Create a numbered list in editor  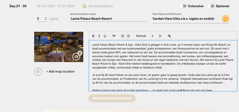tap(123, 36)
